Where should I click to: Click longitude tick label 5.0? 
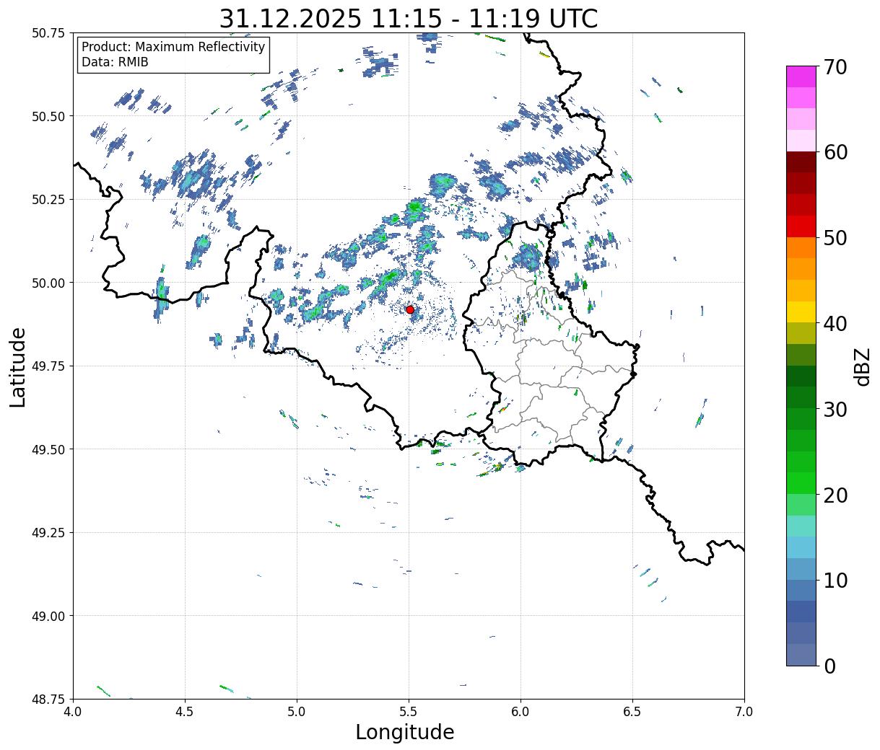297,712
